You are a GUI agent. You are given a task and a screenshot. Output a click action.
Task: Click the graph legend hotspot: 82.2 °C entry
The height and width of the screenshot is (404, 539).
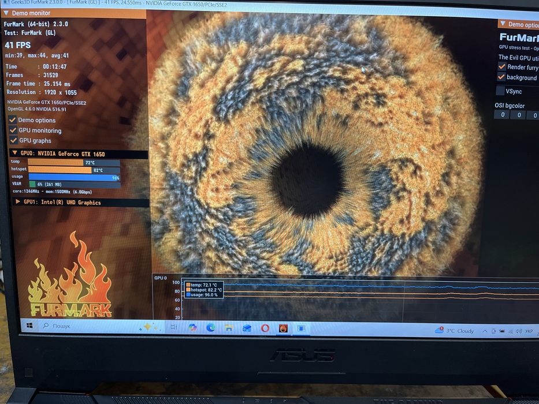point(204,290)
